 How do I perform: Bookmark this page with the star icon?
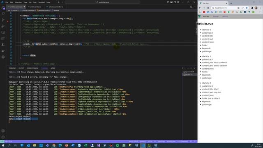247,8
